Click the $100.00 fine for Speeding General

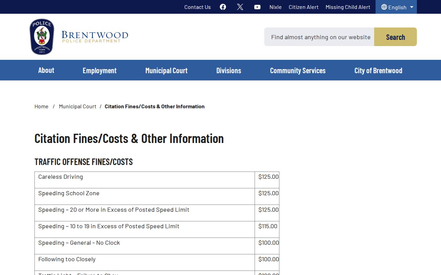point(268,243)
